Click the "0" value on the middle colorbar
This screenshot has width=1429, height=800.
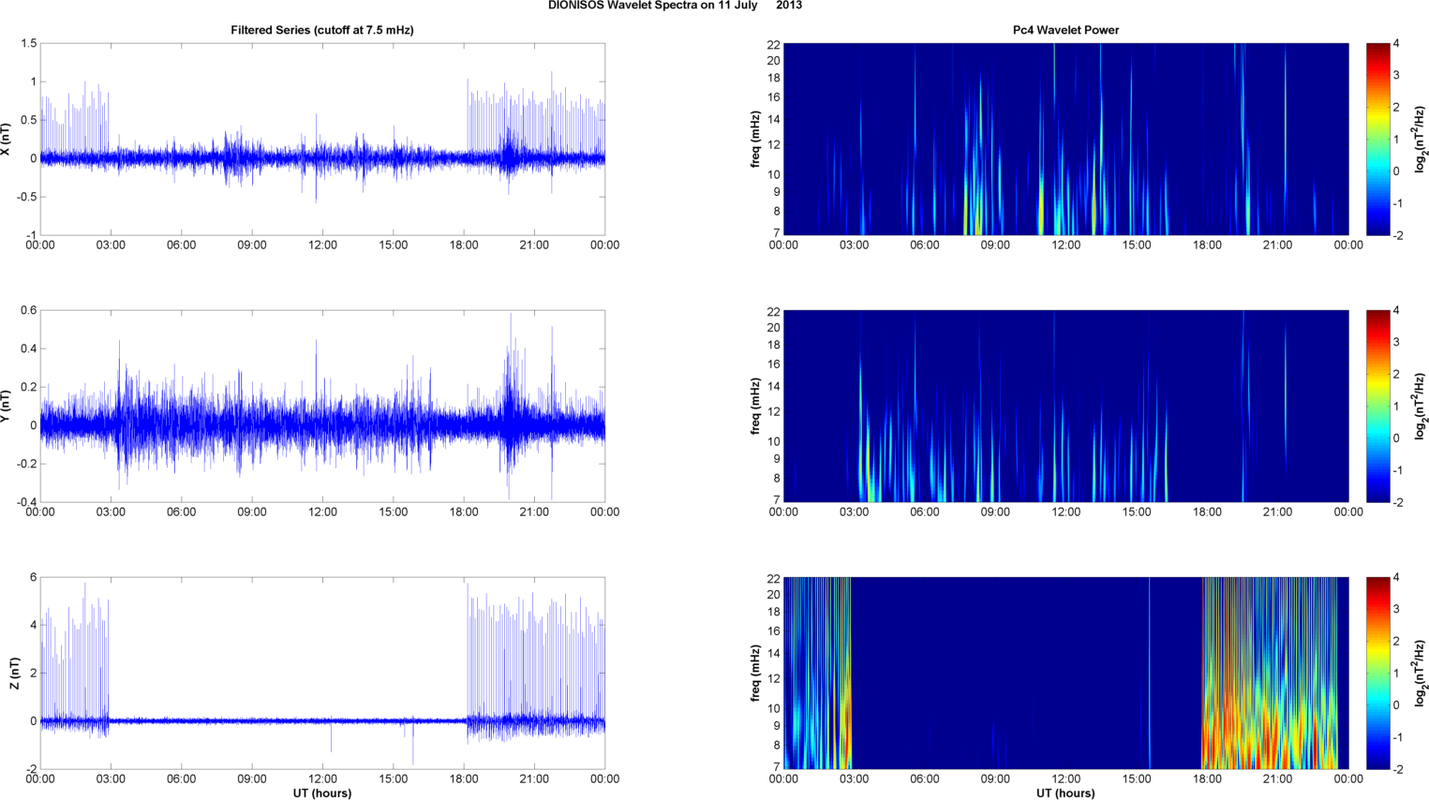coord(1396,438)
